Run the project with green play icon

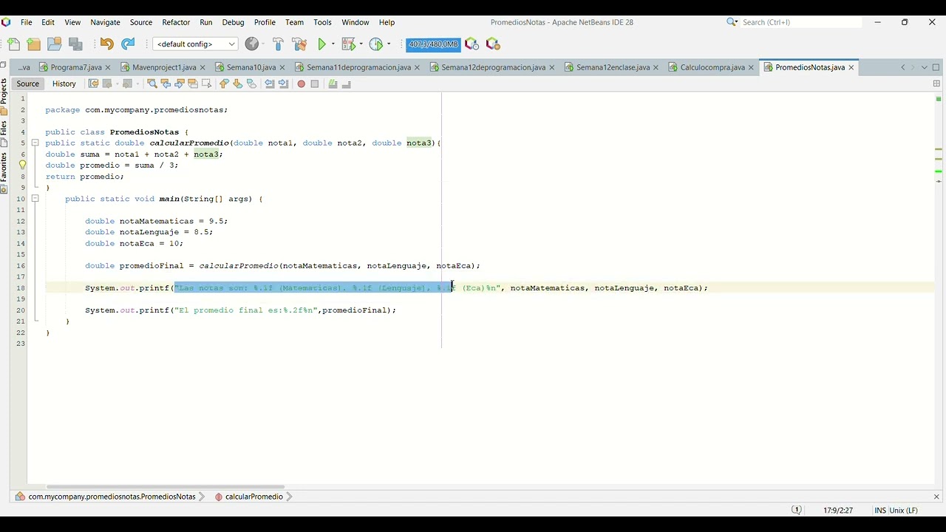point(322,44)
